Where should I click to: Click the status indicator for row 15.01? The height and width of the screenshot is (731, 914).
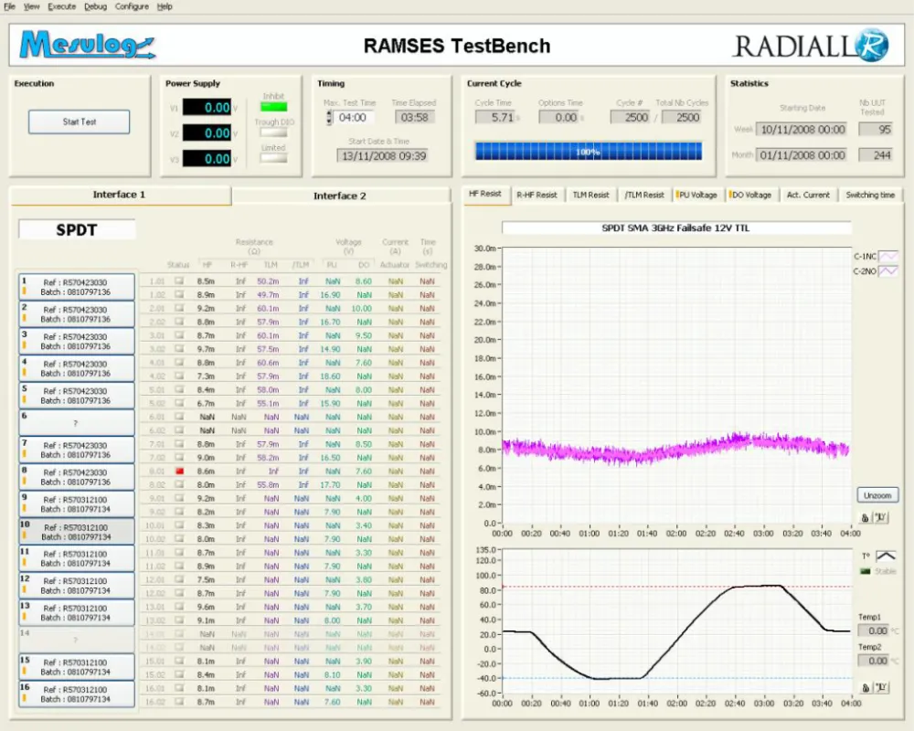(179, 661)
